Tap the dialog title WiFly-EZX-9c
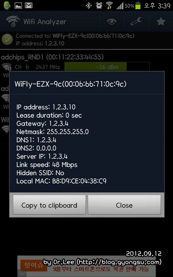Screen dimensions: 173x277 point(71,84)
